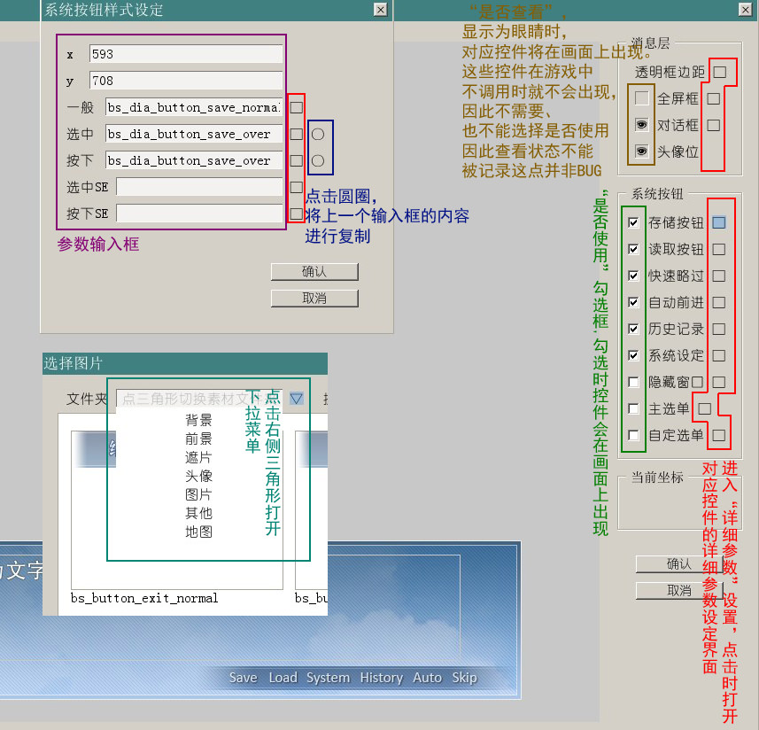759x730 pixels.
Task: Click the Load button in game preview
Action: (283, 677)
